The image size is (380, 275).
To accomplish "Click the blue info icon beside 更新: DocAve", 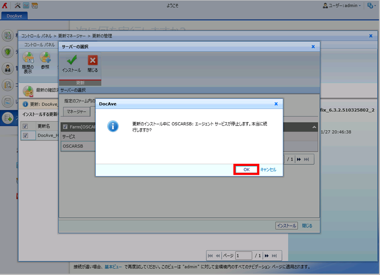I will click(25, 104).
